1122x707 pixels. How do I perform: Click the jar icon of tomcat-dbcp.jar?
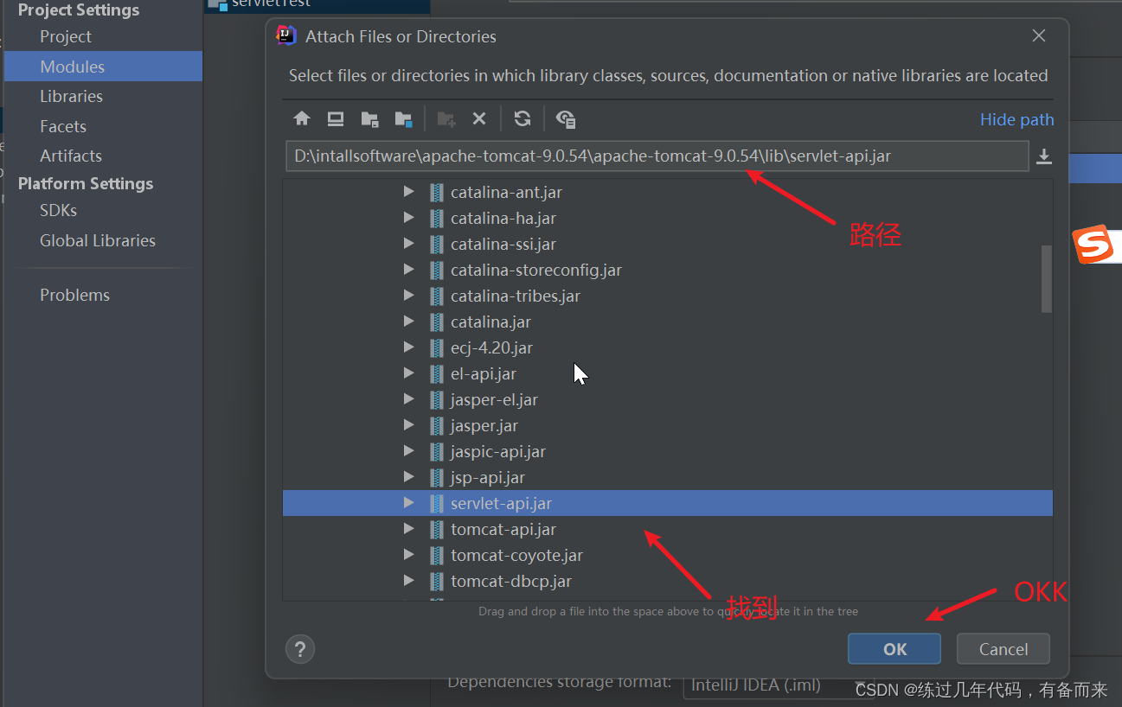437,581
